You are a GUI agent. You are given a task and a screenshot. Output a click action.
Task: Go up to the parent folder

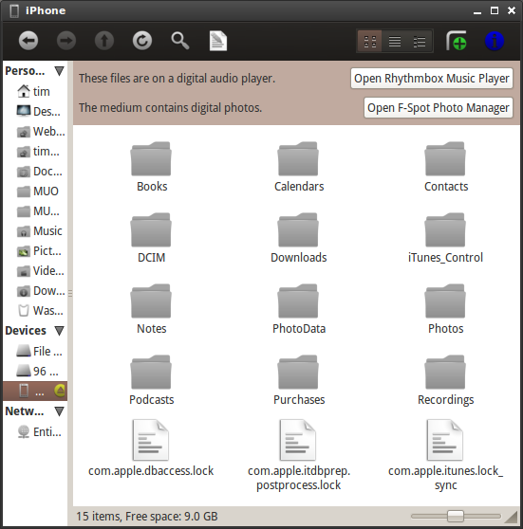coord(104,41)
